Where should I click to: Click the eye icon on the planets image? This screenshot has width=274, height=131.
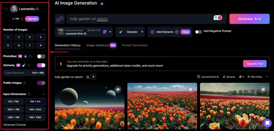(x=118, y=89)
